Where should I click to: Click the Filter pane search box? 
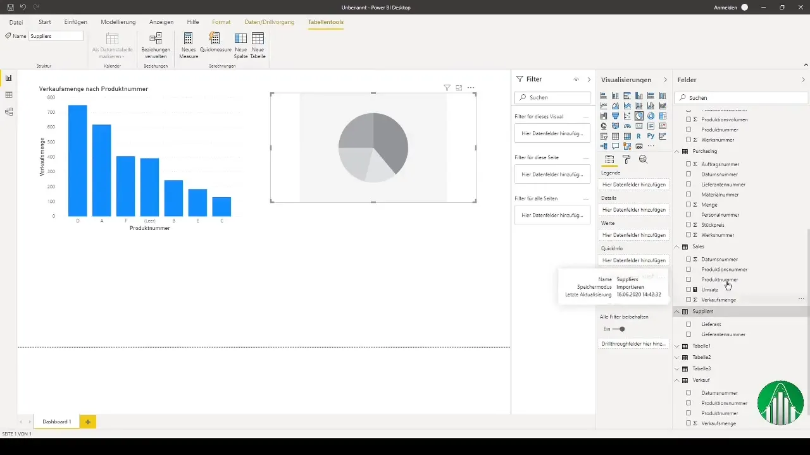553,97
